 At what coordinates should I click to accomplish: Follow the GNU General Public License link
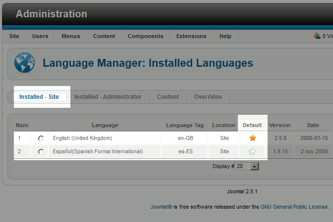click(x=293, y=207)
